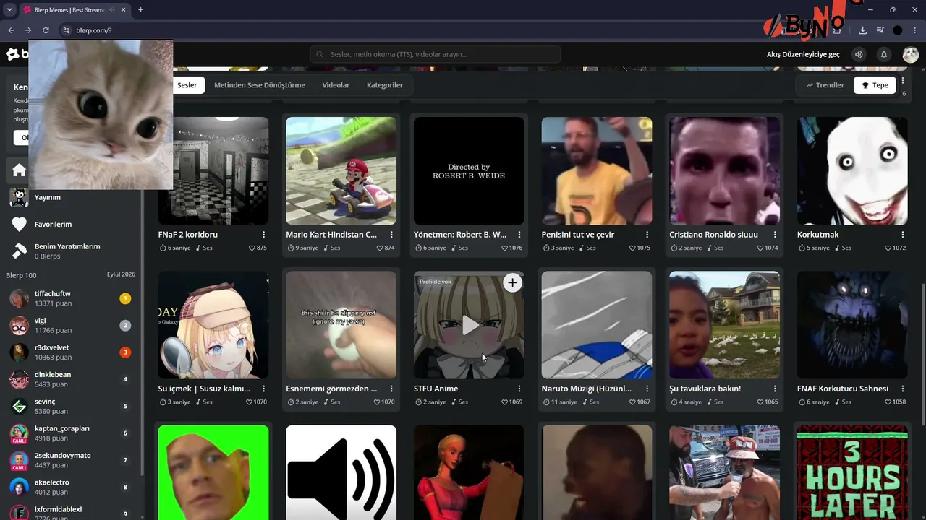Switch to Metinden Sese Dönüştürme tab
This screenshot has width=926, height=520.
point(260,85)
